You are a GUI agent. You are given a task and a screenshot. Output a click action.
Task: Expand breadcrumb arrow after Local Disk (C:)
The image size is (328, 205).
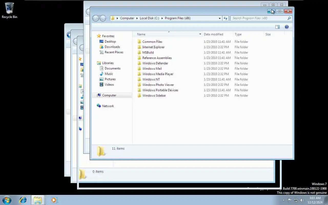tap(162, 18)
